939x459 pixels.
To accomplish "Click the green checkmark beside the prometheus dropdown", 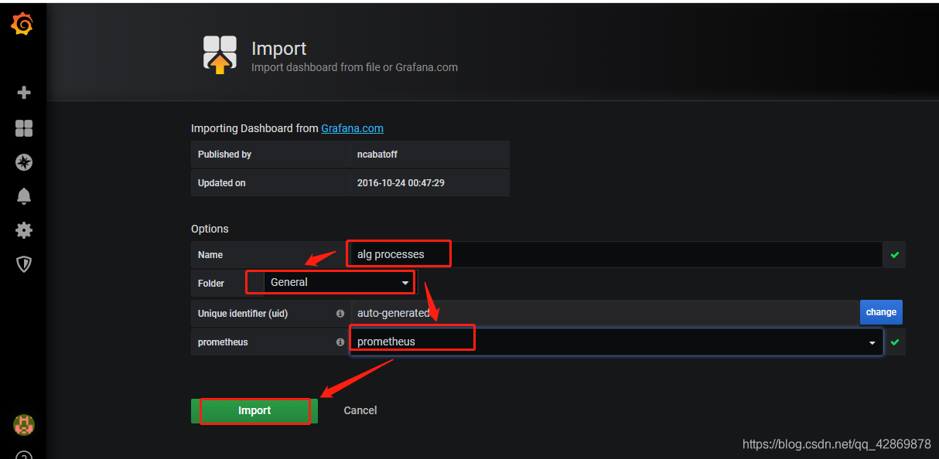I will (x=894, y=342).
